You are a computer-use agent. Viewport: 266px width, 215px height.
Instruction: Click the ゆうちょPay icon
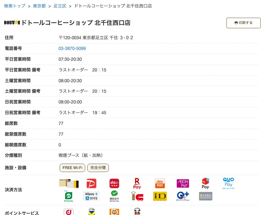click(x=69, y=196)
